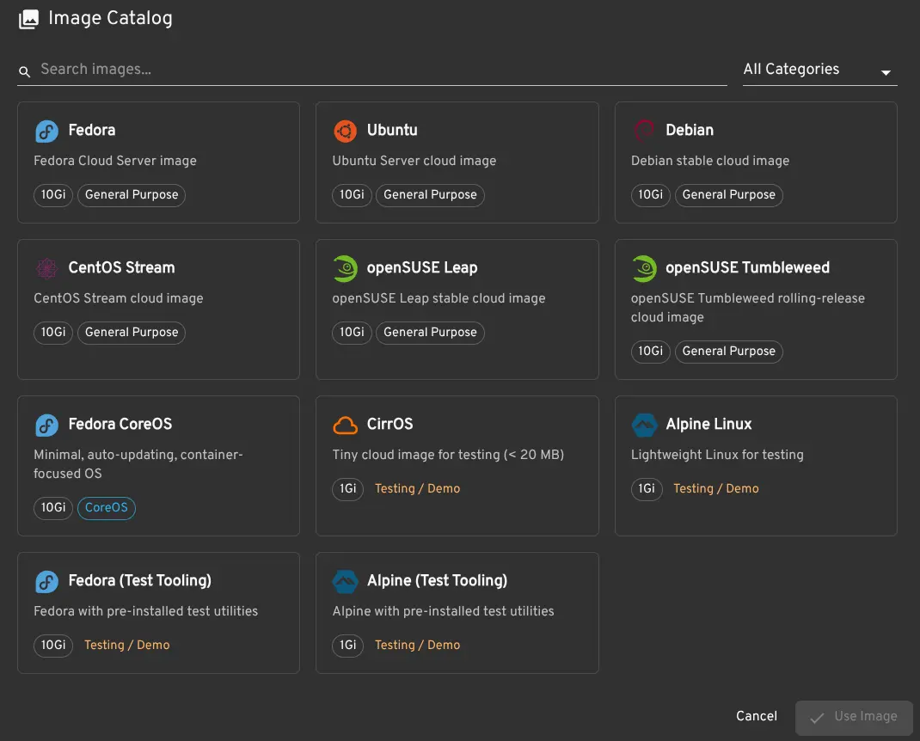Click General Purpose chip on Debian card

[729, 195]
